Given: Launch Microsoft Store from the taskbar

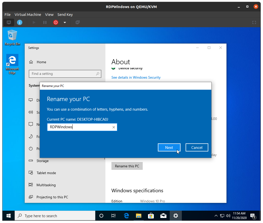Looking at the screenshot, I should [x=151, y=216].
